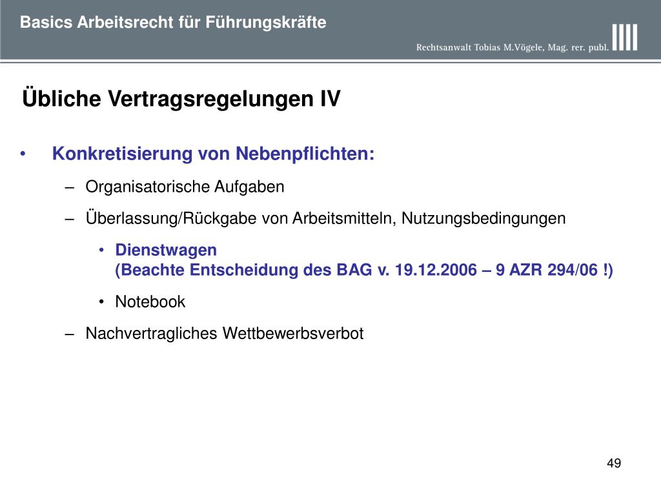Click the 'Organisatorische Aufgaben' item
Image resolution: width=661 pixels, height=496 pixels.
point(185,187)
